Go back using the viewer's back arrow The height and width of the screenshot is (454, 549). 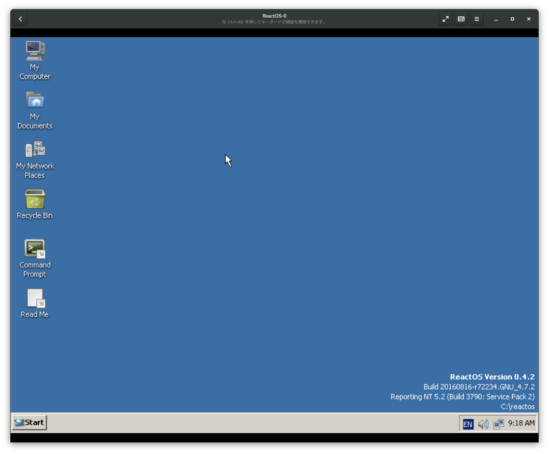pyautogui.click(x=20, y=19)
